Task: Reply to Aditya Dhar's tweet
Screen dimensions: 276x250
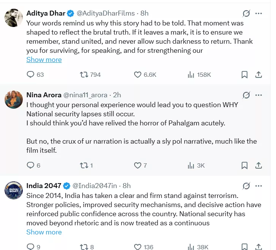Action: [30, 74]
